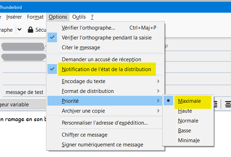The width and height of the screenshot is (231, 157).
Task: Open the Format menu
Action: click(x=35, y=17)
